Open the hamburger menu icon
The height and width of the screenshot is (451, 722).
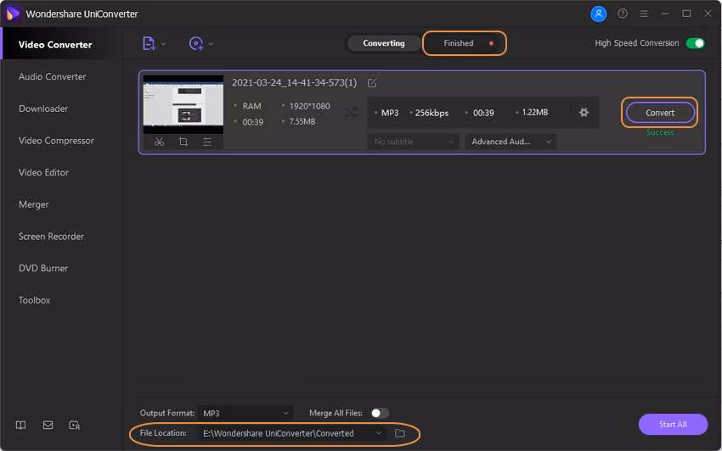point(644,14)
